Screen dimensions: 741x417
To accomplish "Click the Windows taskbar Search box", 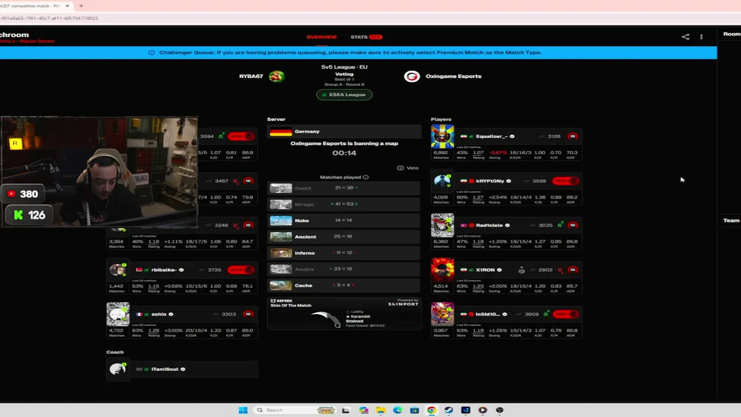I will 295,410.
